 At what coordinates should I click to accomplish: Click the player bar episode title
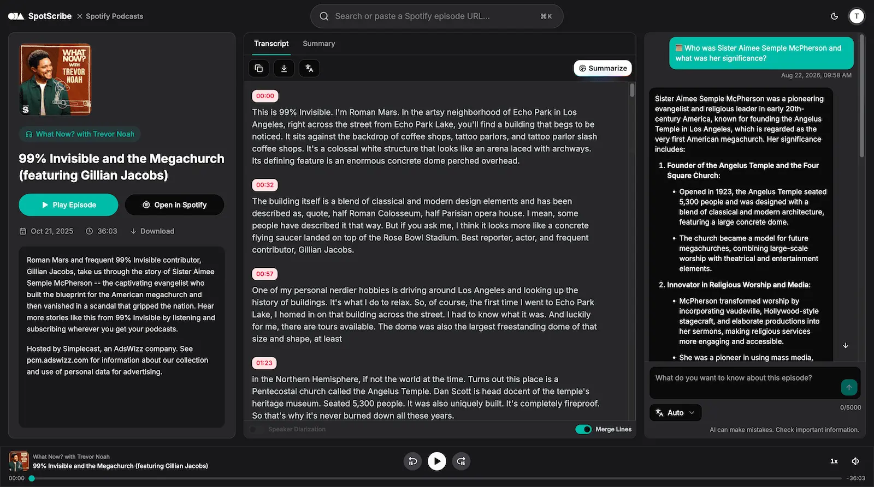coord(120,466)
